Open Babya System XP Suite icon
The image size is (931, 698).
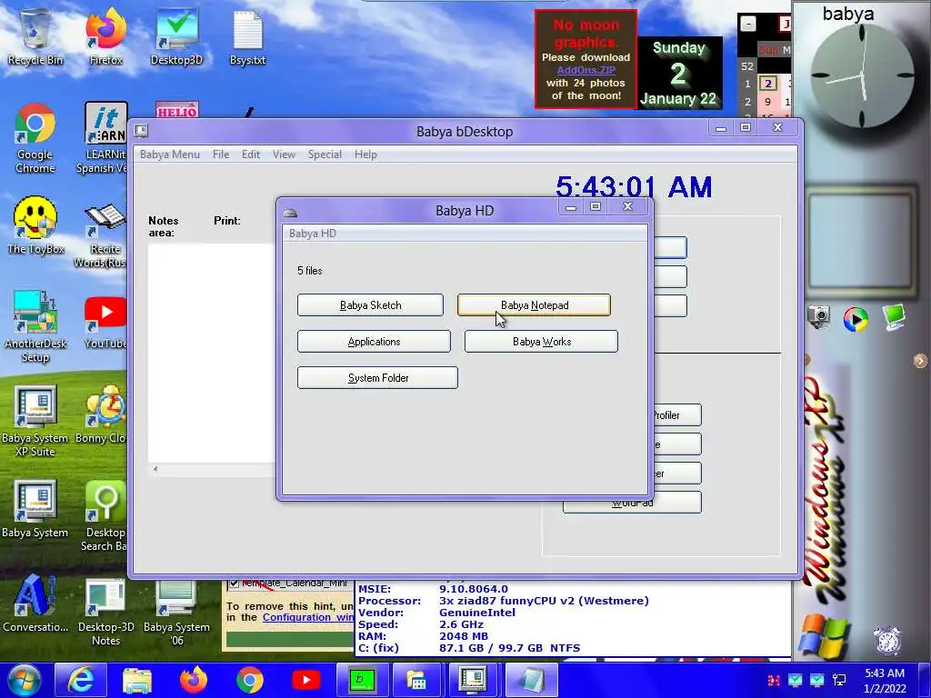(35, 422)
